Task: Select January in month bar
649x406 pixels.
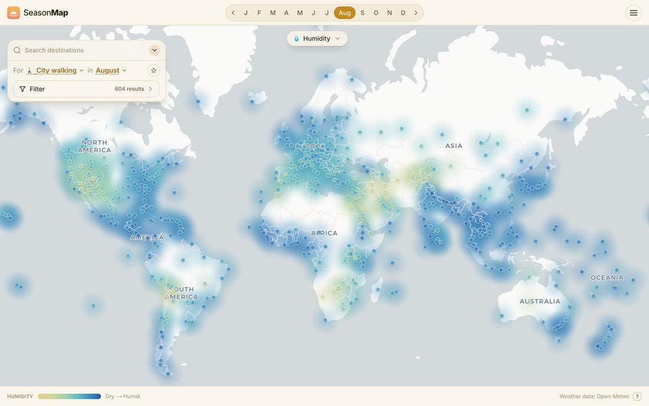Action: pos(246,13)
